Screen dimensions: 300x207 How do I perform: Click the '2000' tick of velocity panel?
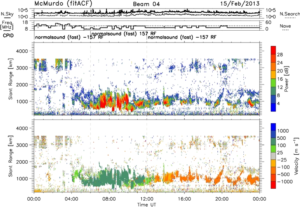22,162
